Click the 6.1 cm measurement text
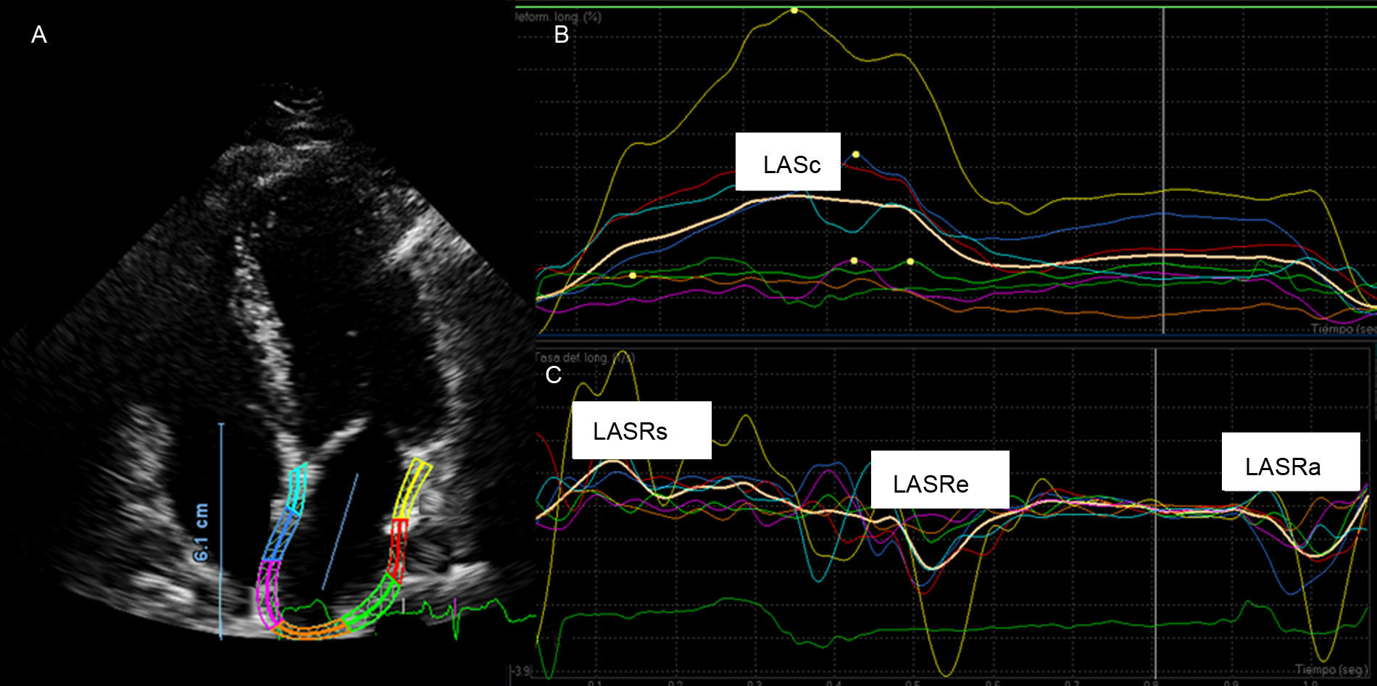The width and height of the screenshot is (1377, 686). (201, 532)
